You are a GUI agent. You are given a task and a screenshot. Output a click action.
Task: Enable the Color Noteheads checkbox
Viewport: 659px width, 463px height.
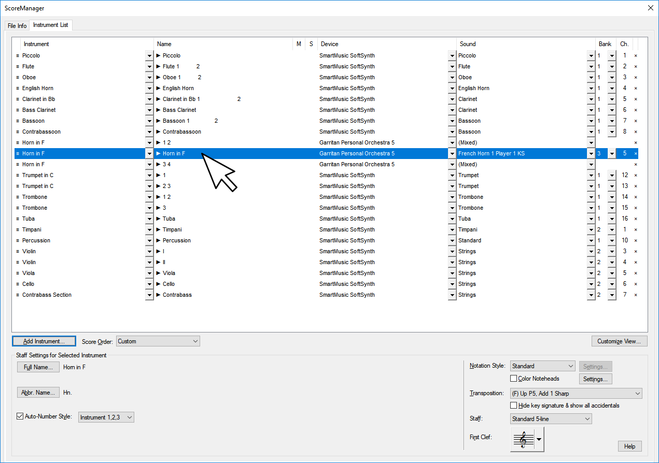click(x=514, y=379)
